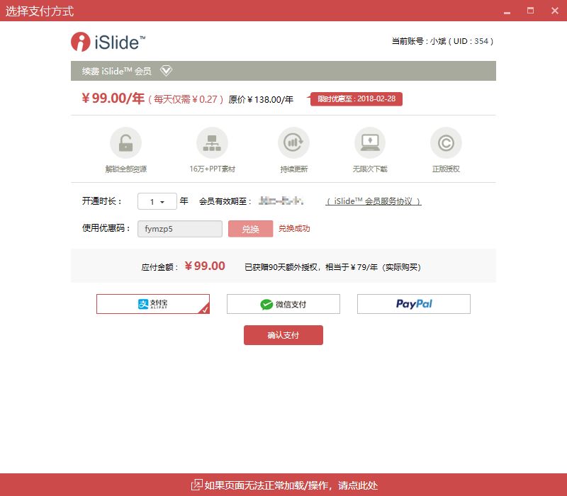This screenshot has width=567, height=496.
Task: Click the unlock all resources padlock icon
Action: click(126, 143)
